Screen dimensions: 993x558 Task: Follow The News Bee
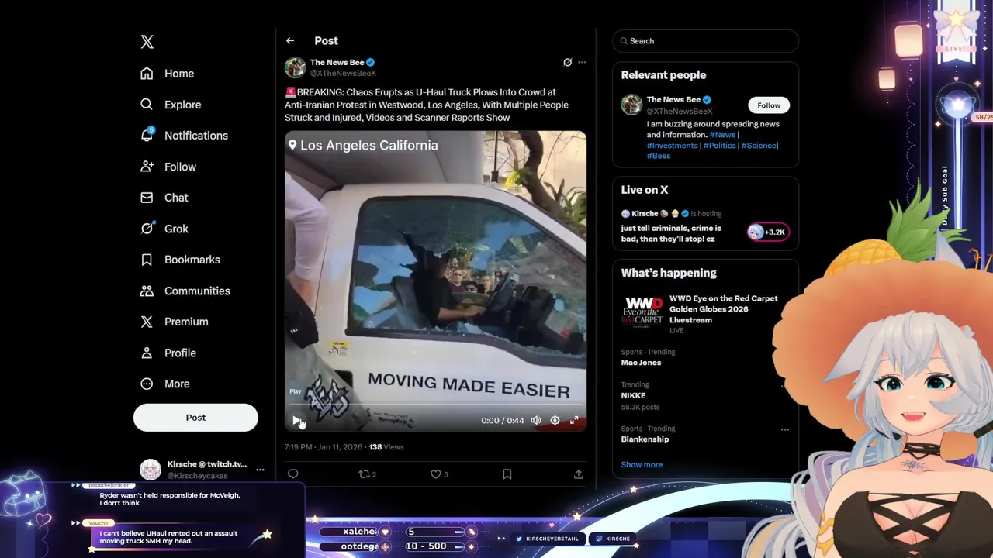769,105
